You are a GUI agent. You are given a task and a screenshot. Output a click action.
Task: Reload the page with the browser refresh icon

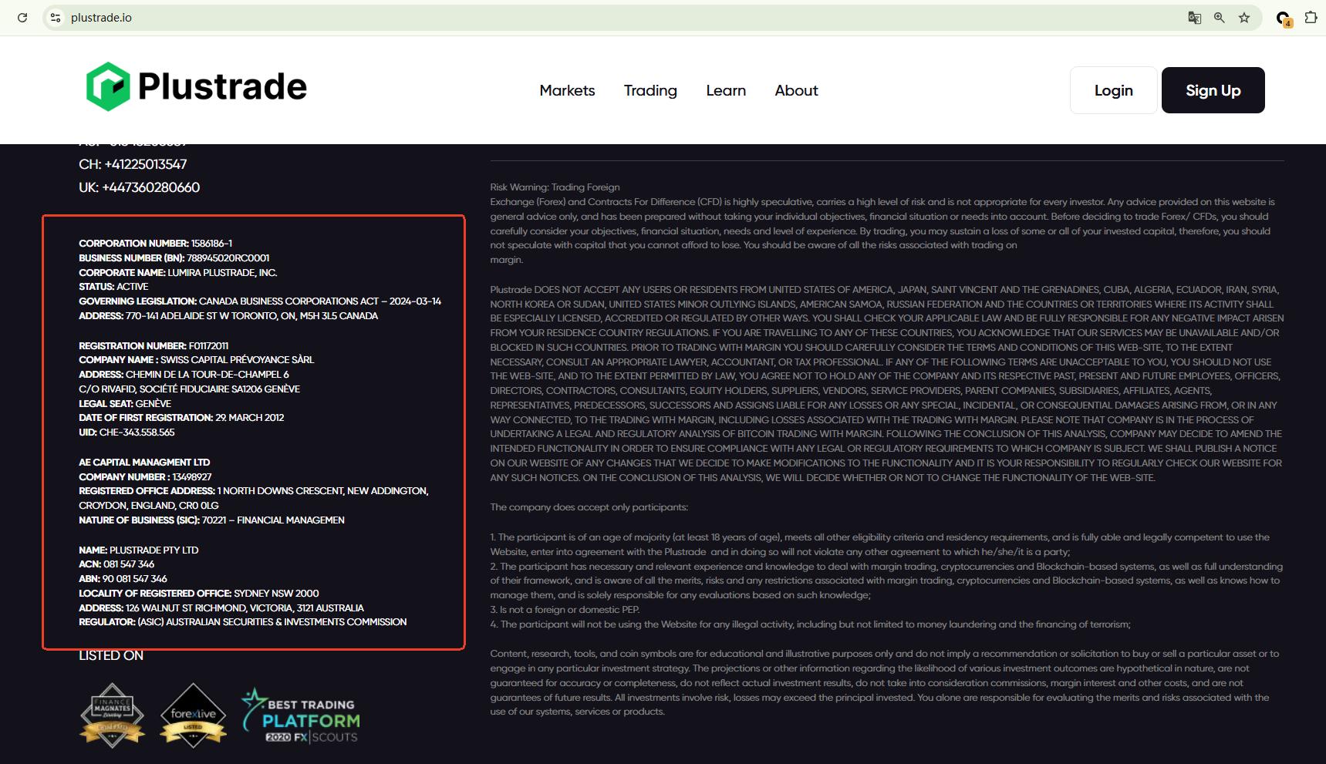[x=22, y=18]
